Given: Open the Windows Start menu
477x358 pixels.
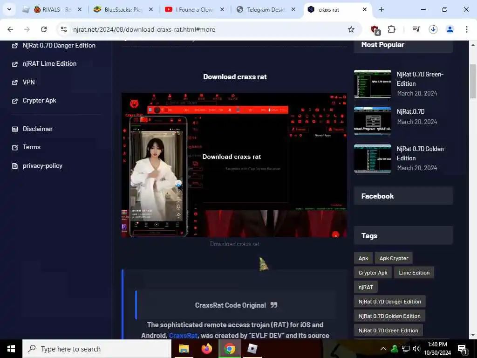Looking at the screenshot, I should point(11,349).
